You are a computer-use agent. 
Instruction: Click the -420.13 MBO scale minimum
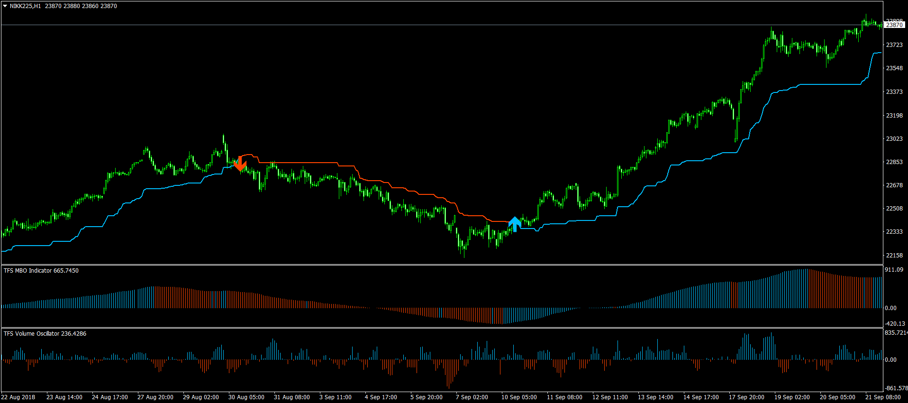pyautogui.click(x=895, y=324)
